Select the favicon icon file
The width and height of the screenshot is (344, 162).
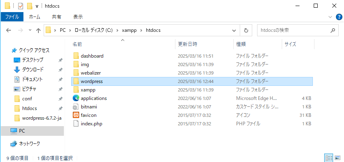click(88, 115)
